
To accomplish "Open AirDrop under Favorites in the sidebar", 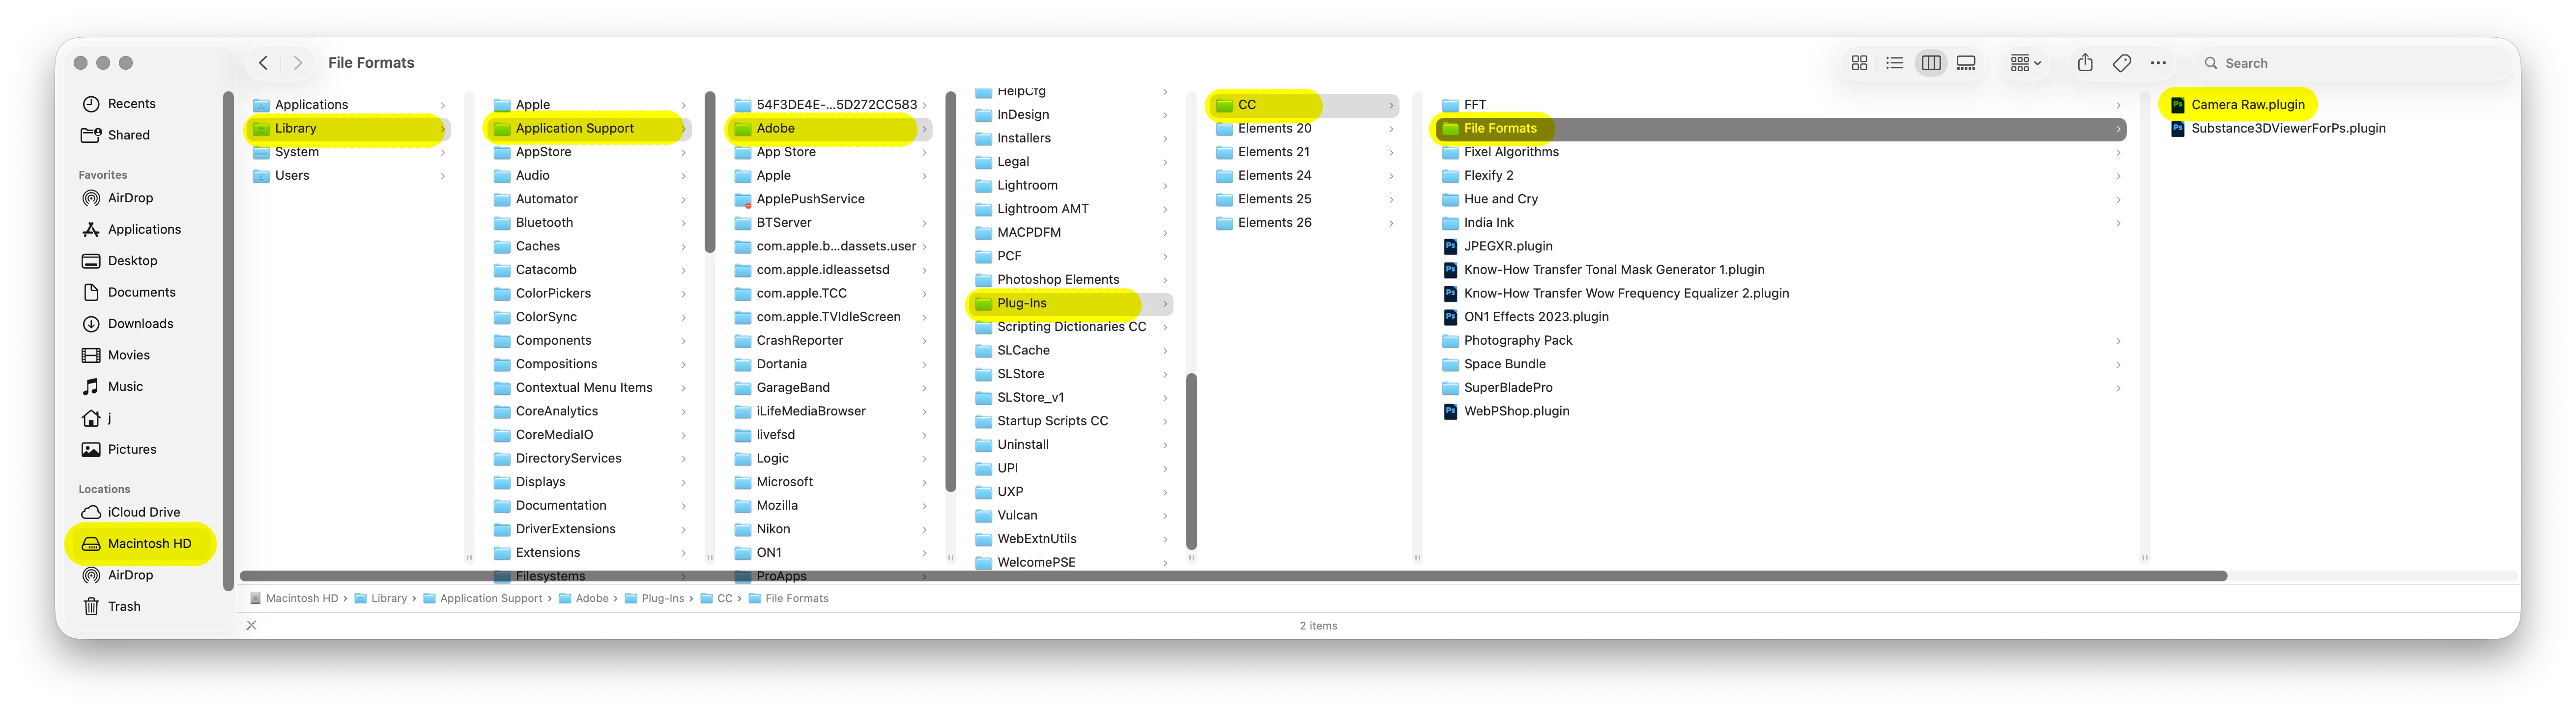I will [x=130, y=198].
